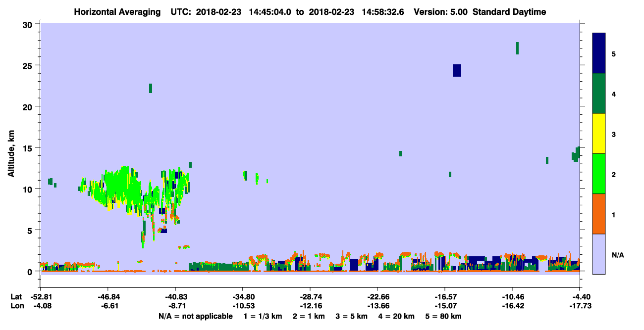Click the altitude tick label '25'

[x=29, y=65]
